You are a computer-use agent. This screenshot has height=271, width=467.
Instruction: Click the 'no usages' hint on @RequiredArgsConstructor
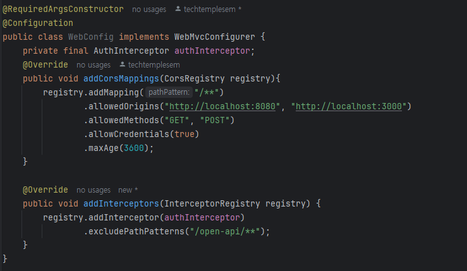[x=149, y=9]
